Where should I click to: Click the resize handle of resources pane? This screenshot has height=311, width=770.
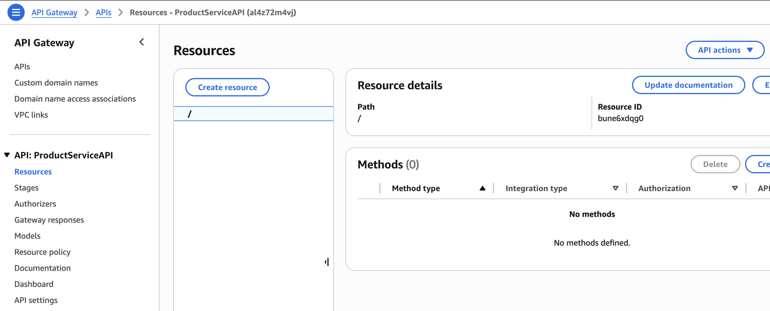click(327, 262)
